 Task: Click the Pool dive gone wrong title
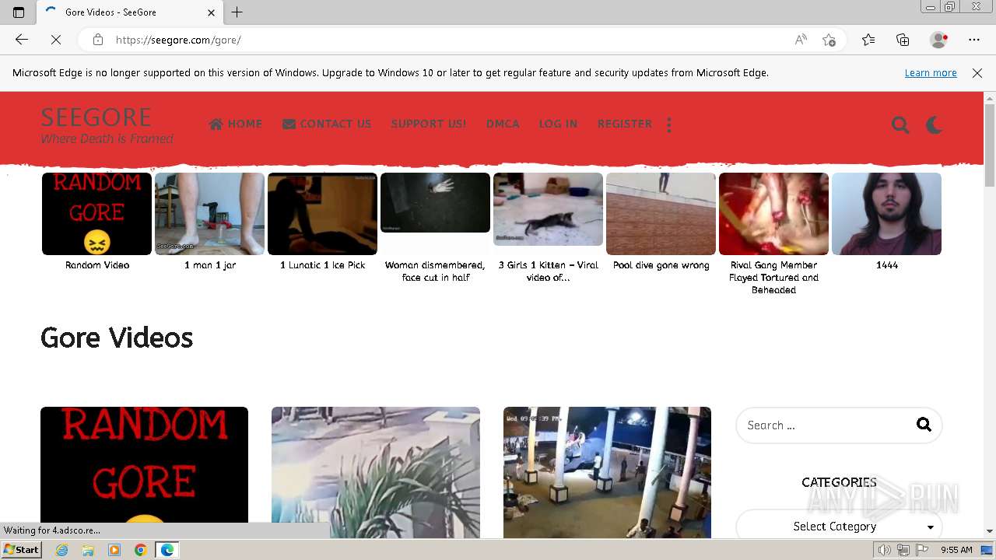661,265
